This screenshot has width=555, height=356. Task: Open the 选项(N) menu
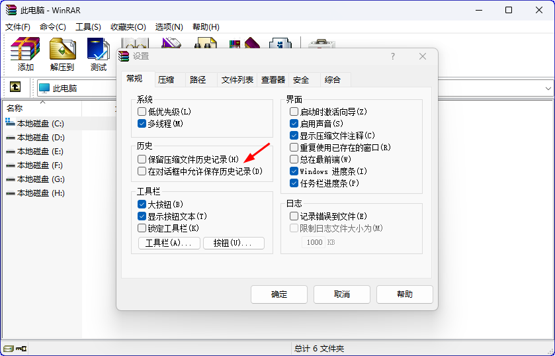click(169, 27)
